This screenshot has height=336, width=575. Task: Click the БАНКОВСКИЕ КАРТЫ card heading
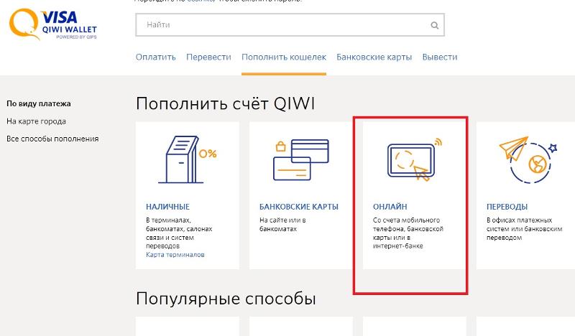[x=299, y=207]
